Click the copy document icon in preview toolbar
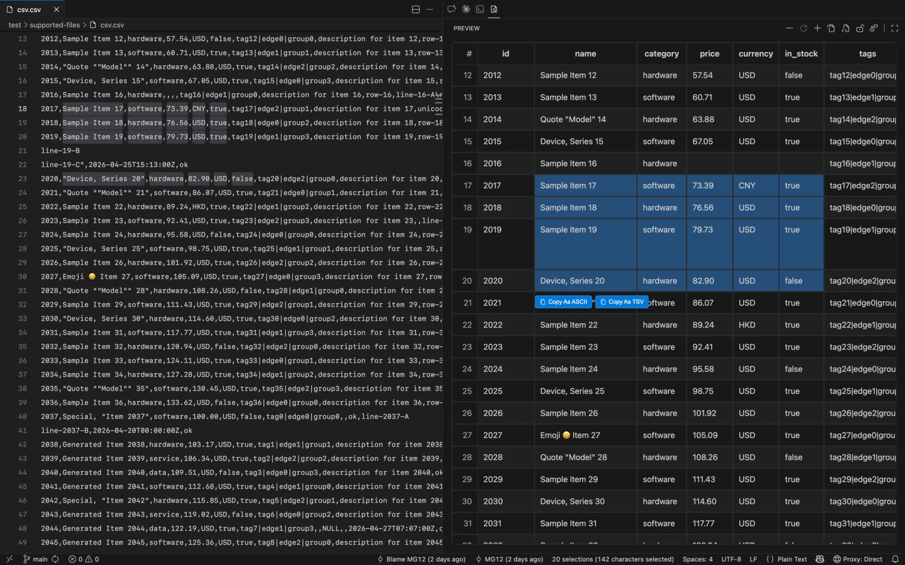The width and height of the screenshot is (905, 565). (x=831, y=28)
